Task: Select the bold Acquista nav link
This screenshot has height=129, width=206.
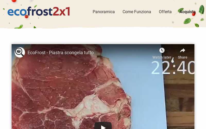Action: point(187,12)
